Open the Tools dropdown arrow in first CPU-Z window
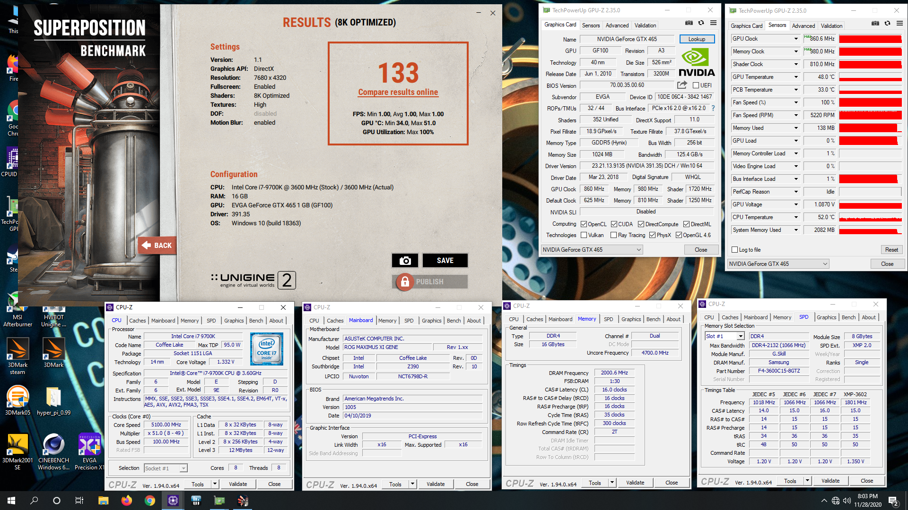The width and height of the screenshot is (908, 510). 214,484
